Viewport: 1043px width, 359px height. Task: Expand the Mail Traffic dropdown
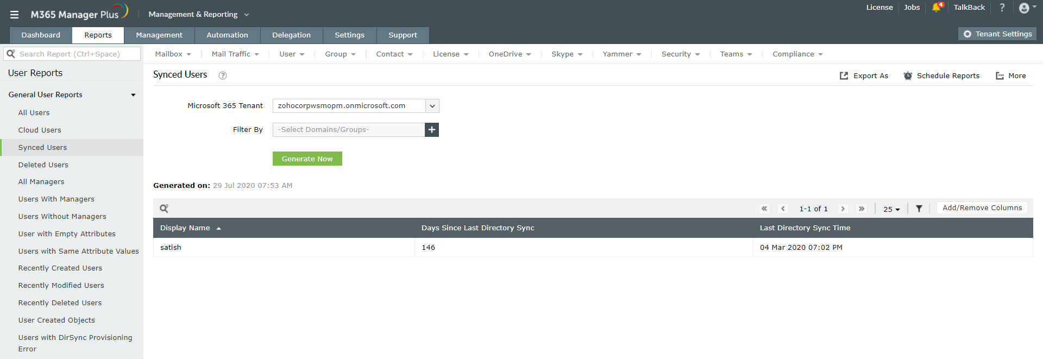click(x=235, y=54)
